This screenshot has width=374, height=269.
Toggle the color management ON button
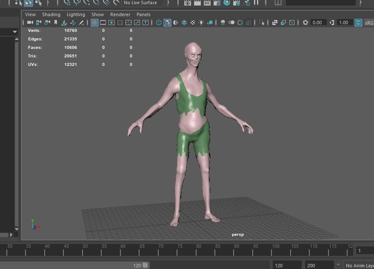[x=358, y=23]
